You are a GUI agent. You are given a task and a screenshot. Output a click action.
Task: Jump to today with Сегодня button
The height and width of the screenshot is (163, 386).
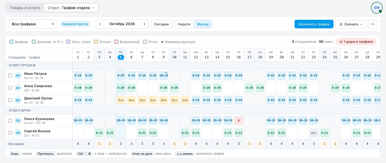coord(162,24)
